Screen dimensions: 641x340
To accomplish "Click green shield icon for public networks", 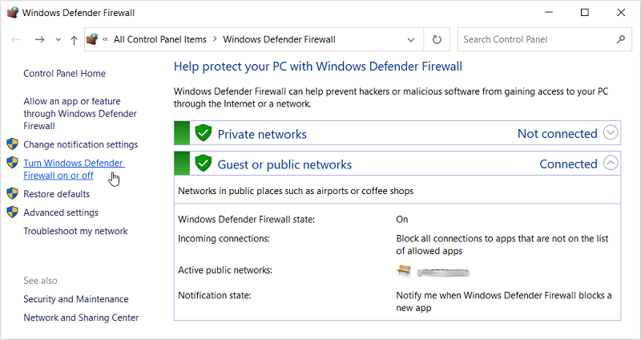I will tap(203, 164).
